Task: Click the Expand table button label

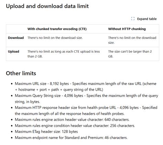Action: 147,19
